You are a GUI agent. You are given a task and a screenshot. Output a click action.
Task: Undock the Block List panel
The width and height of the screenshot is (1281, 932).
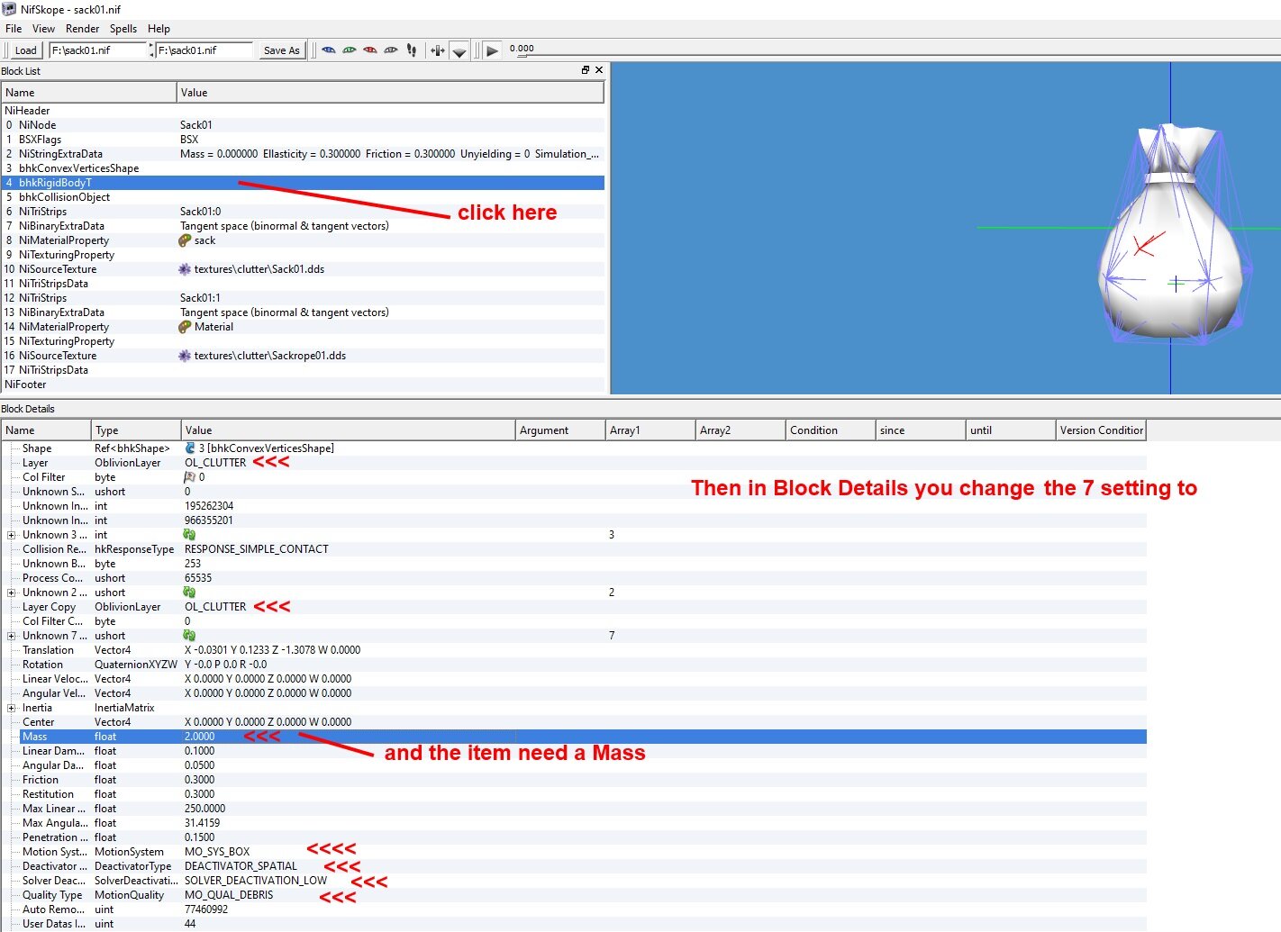pos(586,70)
